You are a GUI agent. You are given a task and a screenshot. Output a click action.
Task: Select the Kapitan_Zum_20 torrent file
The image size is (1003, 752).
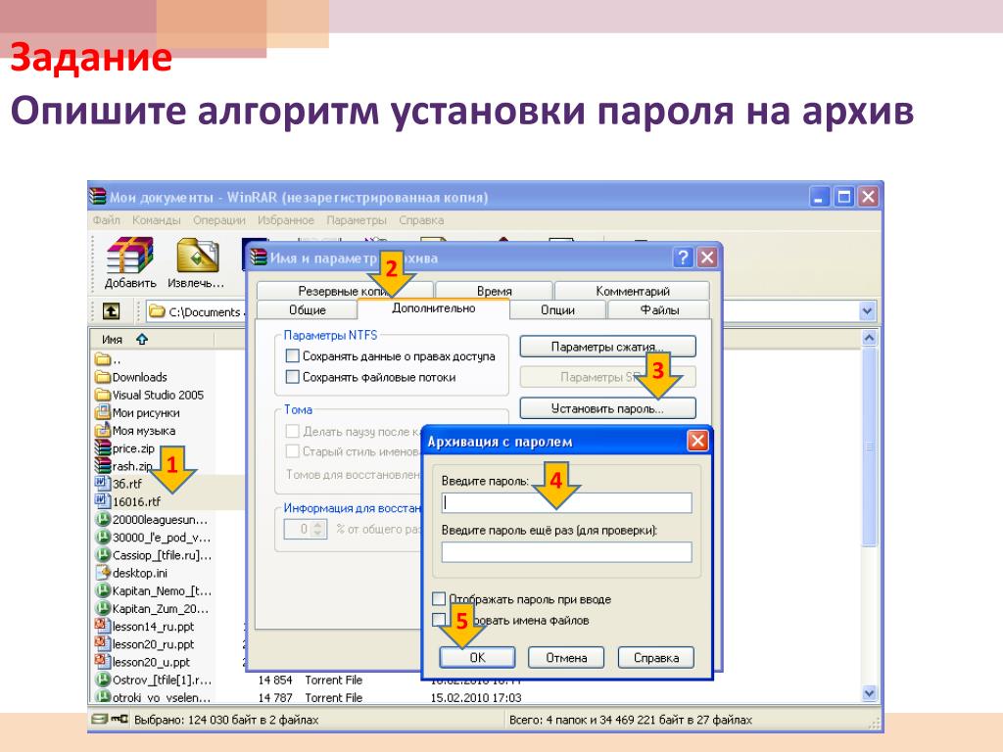point(152,609)
